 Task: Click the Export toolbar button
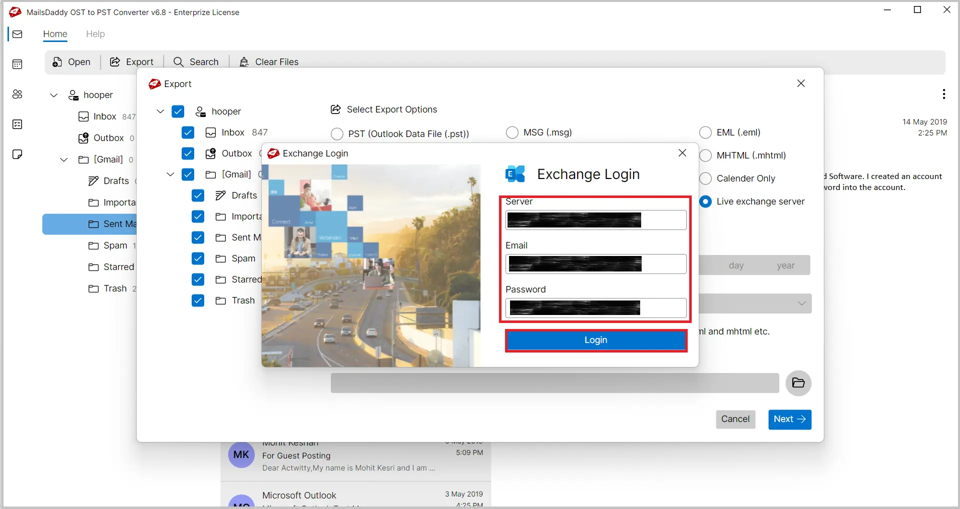pos(132,61)
